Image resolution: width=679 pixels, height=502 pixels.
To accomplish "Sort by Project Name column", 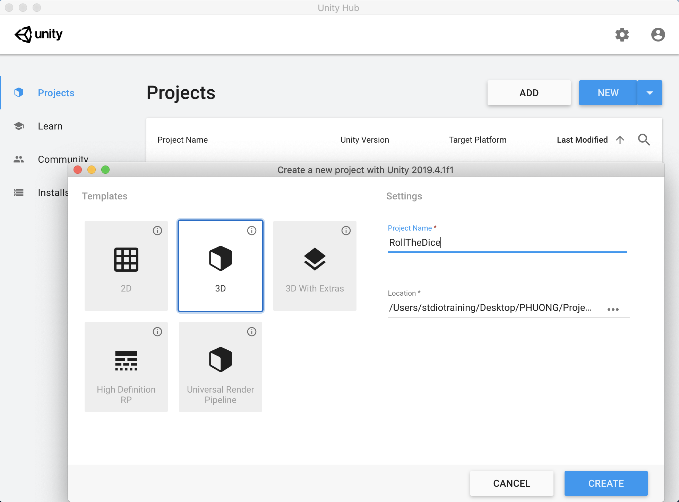I will tap(183, 140).
